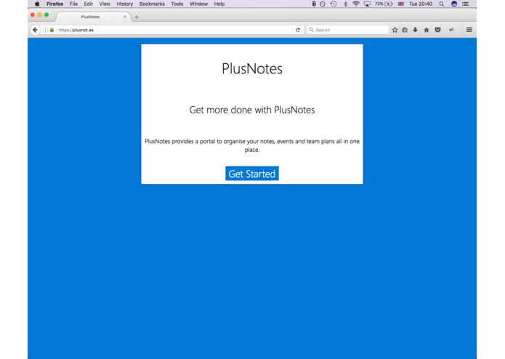Open the Firefox application menu

(x=54, y=4)
